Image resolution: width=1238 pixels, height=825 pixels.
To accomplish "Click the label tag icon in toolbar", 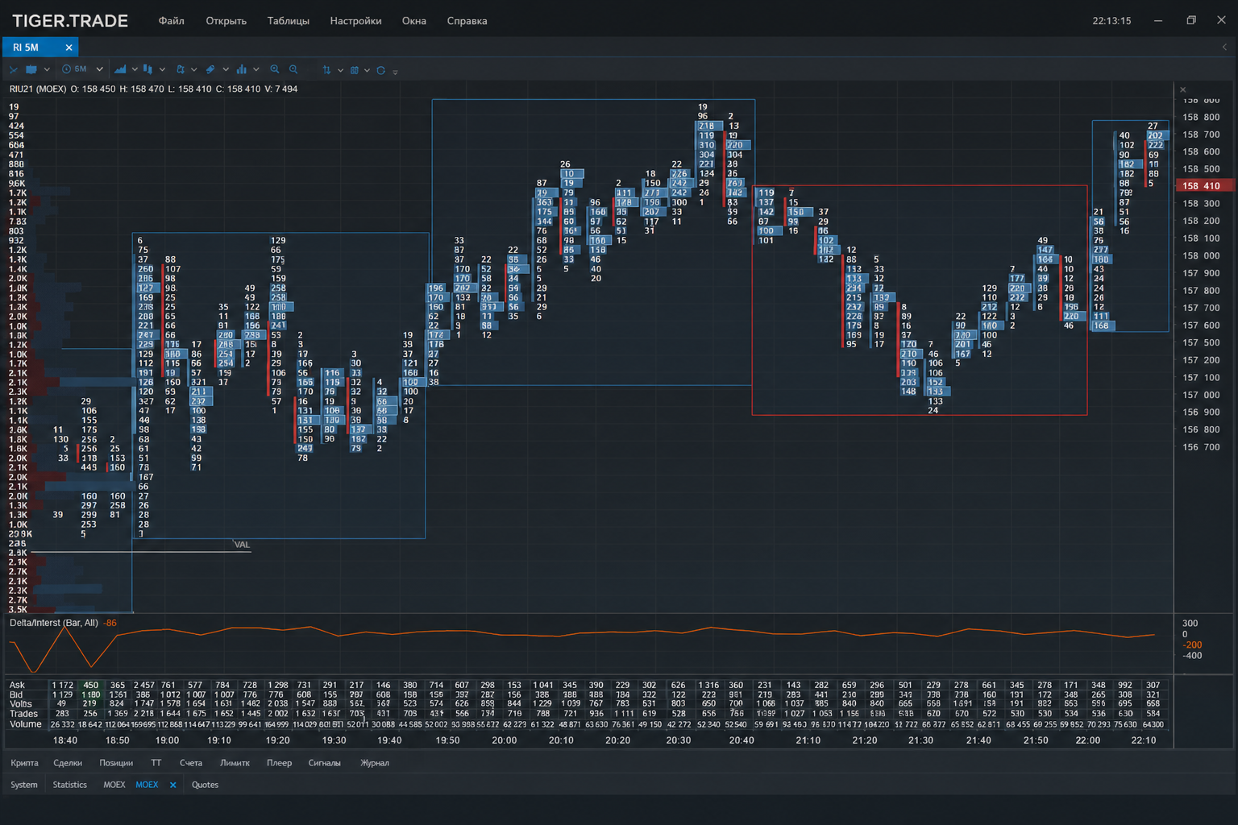I will (x=210, y=69).
